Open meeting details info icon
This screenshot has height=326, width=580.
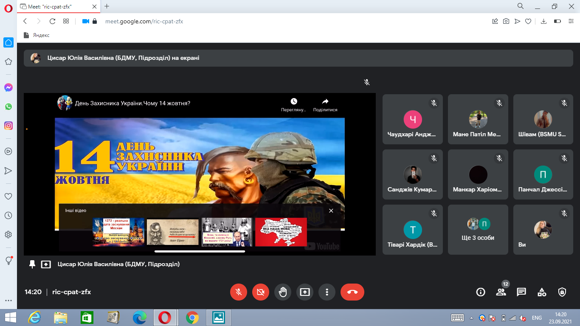click(481, 292)
